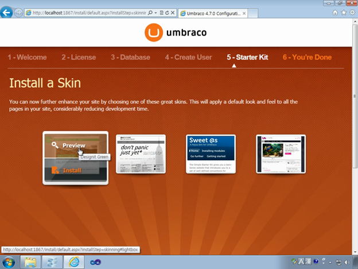Open Windows Explorer from the taskbar
This screenshot has height=269, width=358.
[30, 262]
